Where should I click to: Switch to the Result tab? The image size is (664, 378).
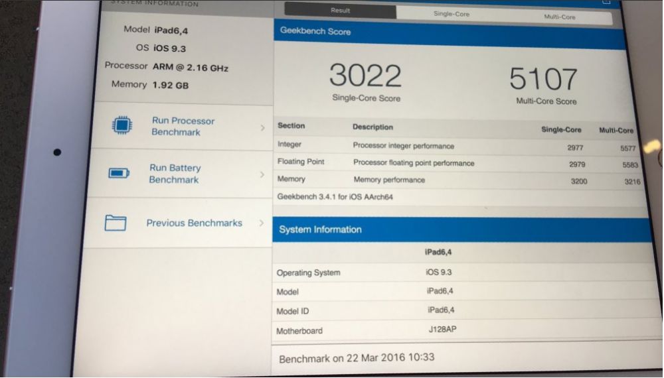click(x=341, y=11)
